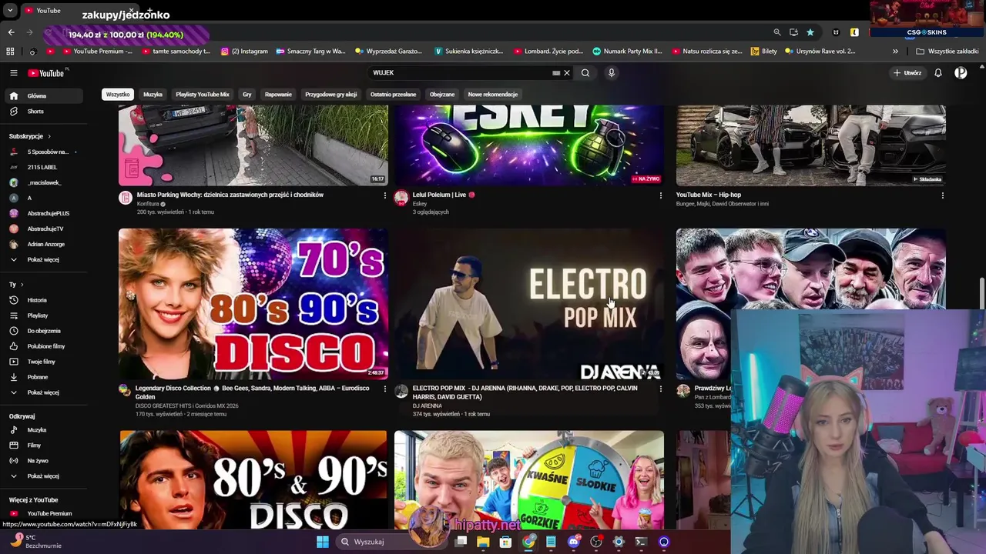Expand the Subskrypcje section header
Image resolution: width=986 pixels, height=554 pixels.
[x=29, y=136]
